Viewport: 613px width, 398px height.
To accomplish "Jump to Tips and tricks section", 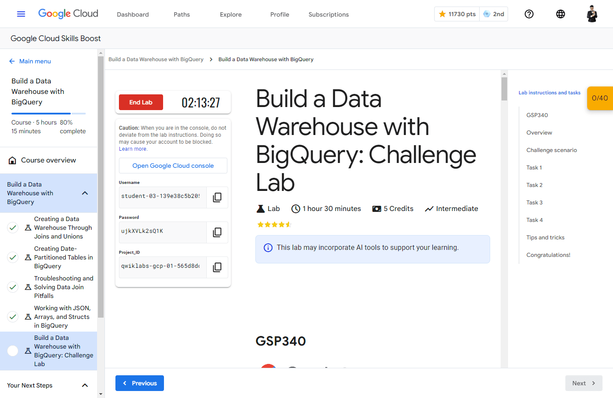I will click(545, 238).
